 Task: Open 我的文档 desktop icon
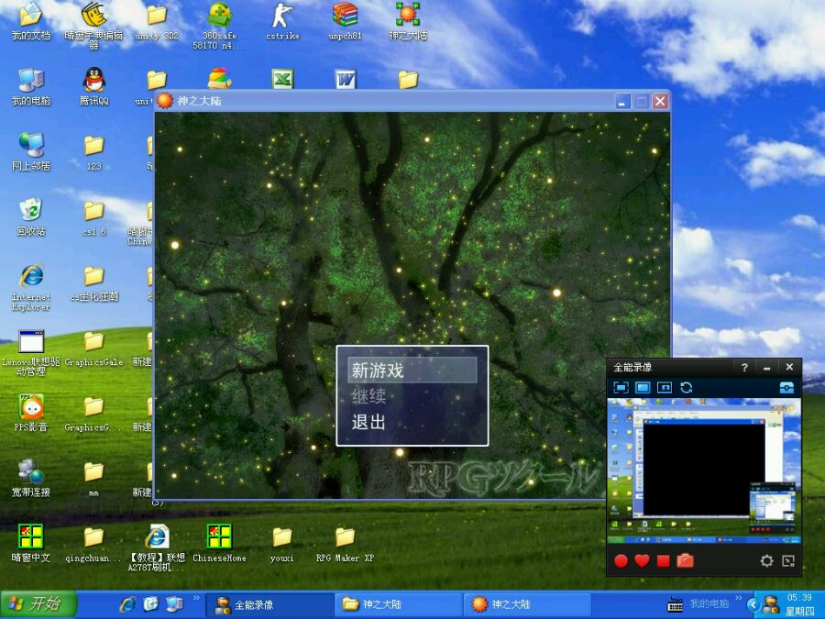(x=31, y=22)
